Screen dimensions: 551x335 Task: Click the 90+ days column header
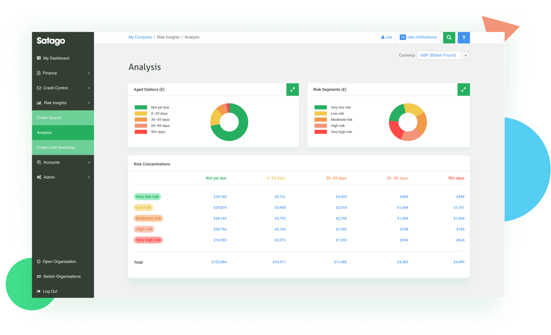456,178
